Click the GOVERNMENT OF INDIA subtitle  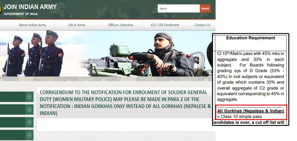(21, 14)
